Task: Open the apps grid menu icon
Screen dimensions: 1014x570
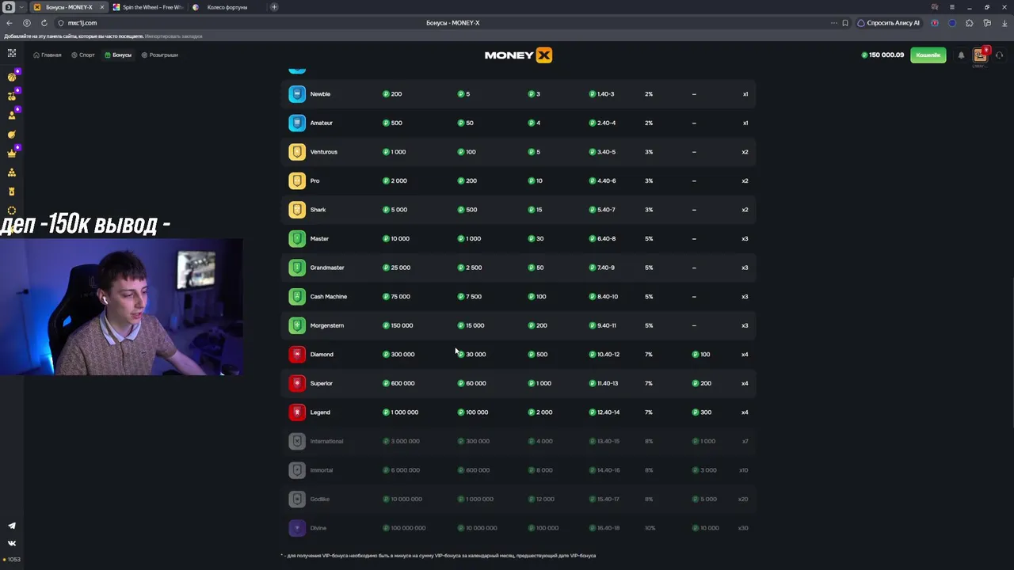Action: 12,53
